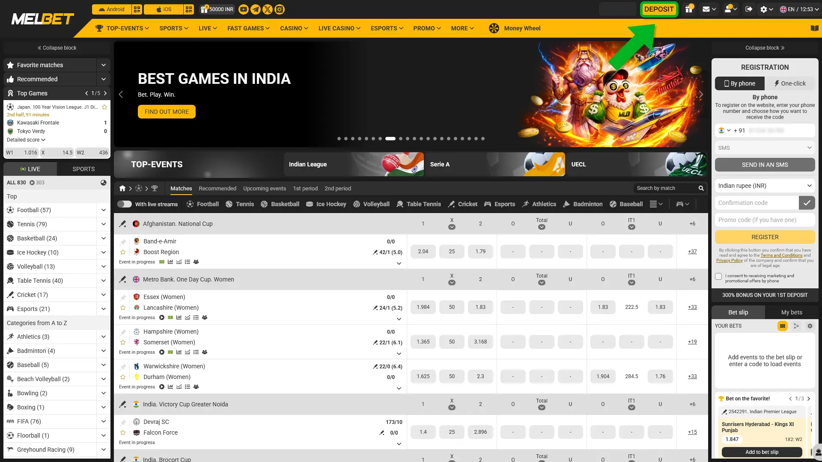822x462 pixels.
Task: Click the log out arrow icon
Action: [749, 9]
